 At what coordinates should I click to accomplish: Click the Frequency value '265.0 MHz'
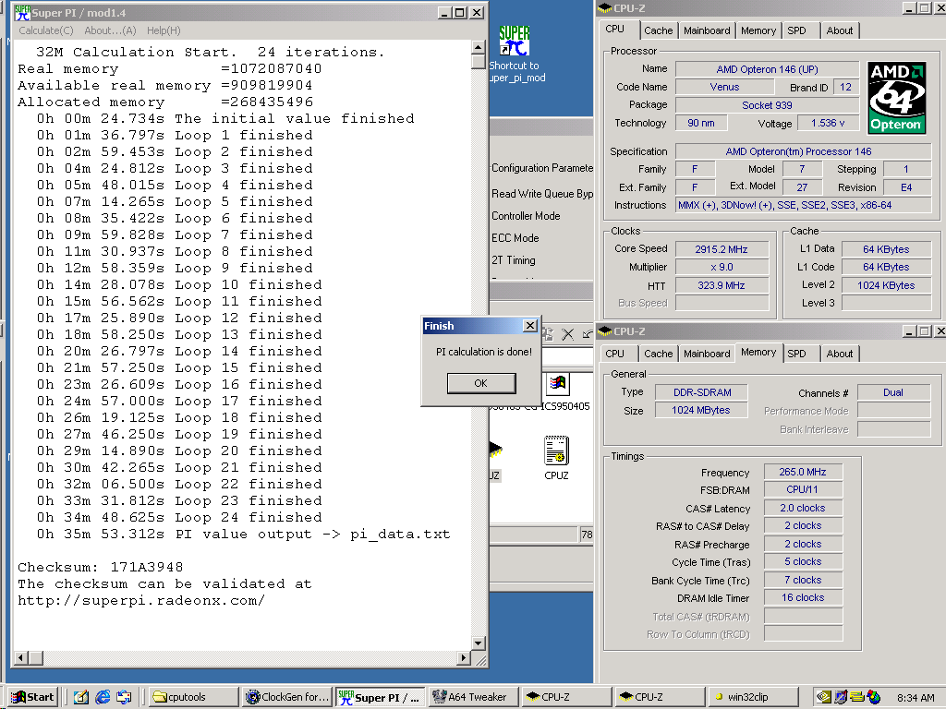803,472
